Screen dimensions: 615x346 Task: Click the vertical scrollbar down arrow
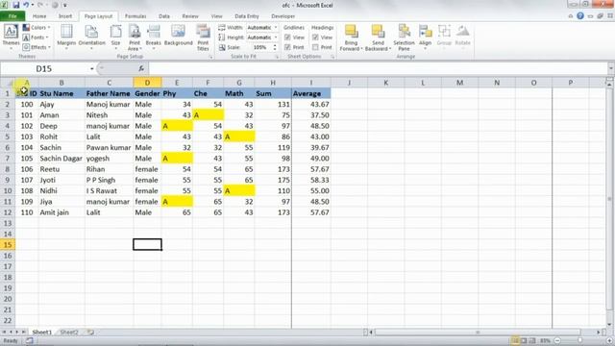609,325
